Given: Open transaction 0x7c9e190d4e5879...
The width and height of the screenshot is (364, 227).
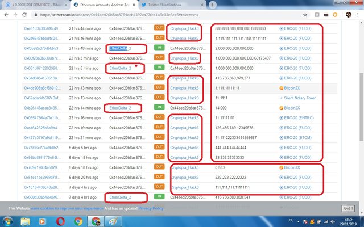Looking at the screenshot, I should point(43,168).
